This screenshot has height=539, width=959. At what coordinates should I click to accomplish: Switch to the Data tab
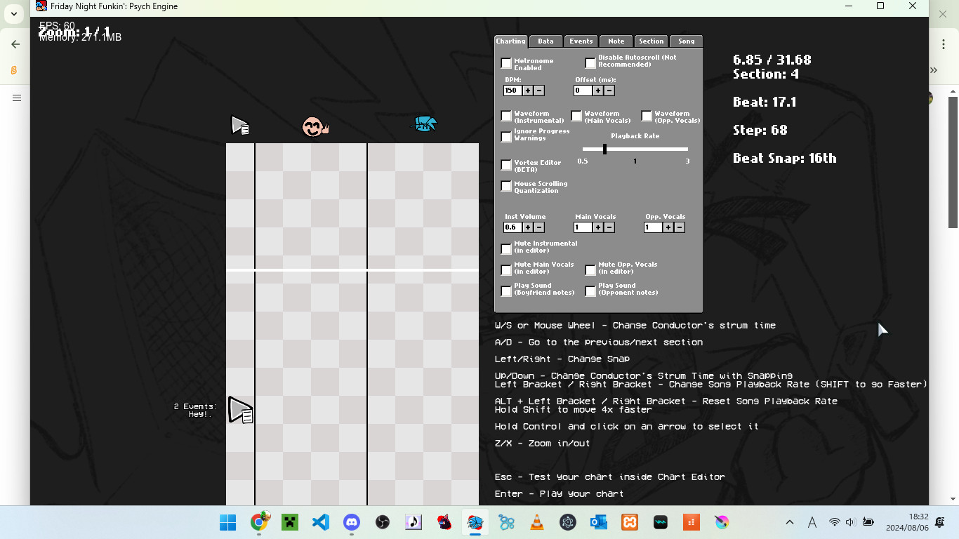point(545,41)
